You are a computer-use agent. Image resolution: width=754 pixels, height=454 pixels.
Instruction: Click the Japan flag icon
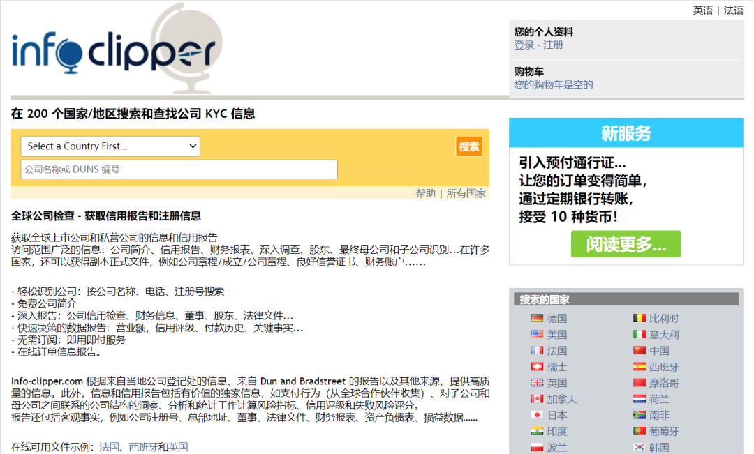[537, 415]
